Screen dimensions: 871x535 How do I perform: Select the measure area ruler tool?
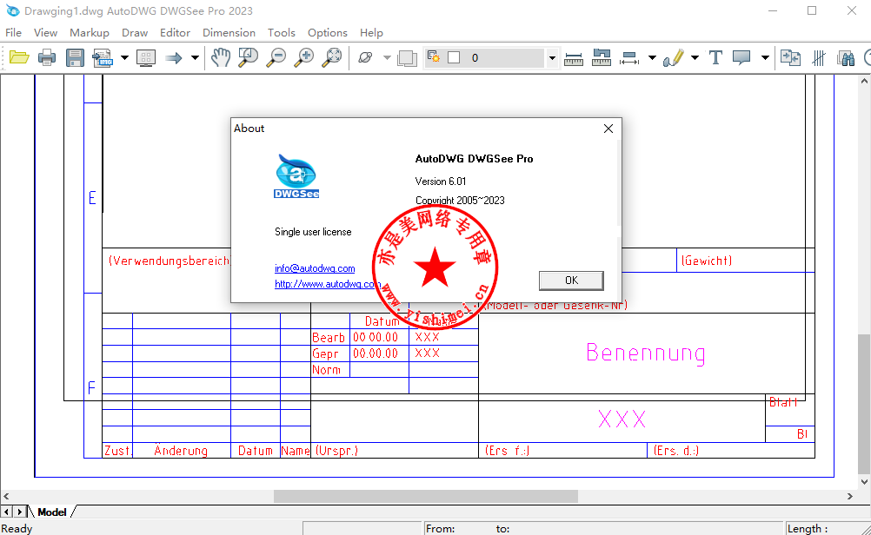tap(601, 57)
